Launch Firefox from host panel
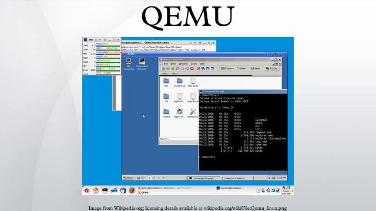Screen dimensions: 376x211 coord(132,190)
